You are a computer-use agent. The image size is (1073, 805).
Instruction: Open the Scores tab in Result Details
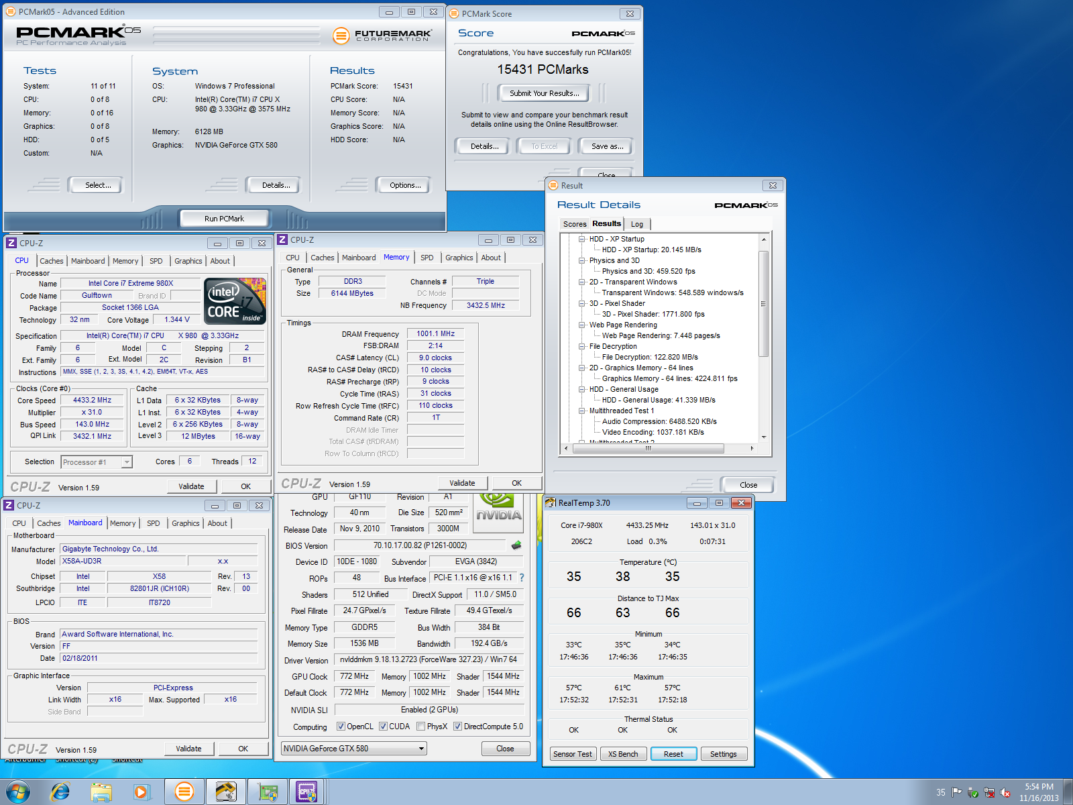tap(575, 224)
